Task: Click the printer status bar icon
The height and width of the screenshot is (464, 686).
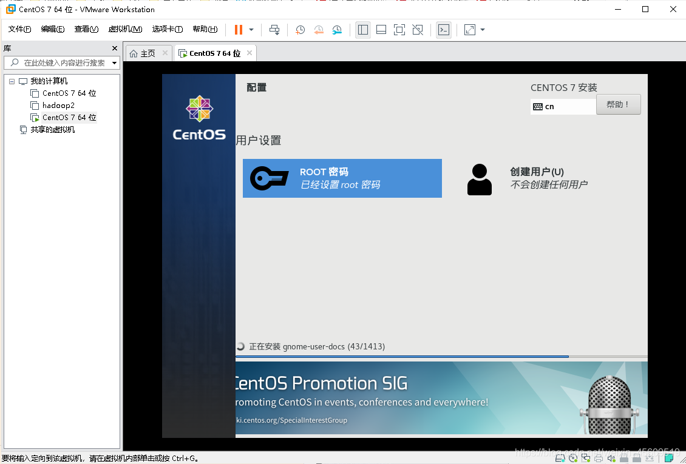Action: [x=599, y=459]
